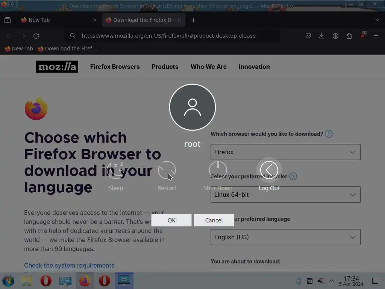Click the mouse tray icon
The height and width of the screenshot is (289, 385).
coord(298,281)
